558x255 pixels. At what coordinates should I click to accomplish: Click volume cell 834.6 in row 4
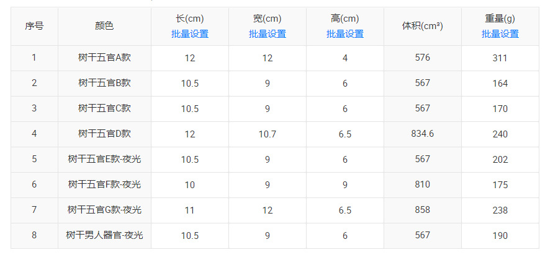click(x=422, y=134)
